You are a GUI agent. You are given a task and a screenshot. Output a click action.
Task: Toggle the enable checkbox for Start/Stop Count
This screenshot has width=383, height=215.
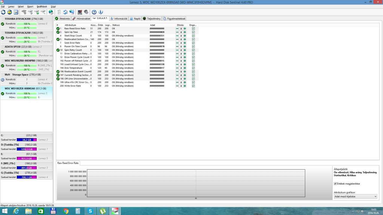coord(193,36)
